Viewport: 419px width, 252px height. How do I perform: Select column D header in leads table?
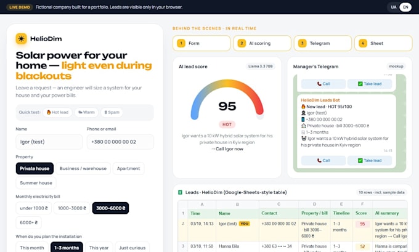[314, 205]
